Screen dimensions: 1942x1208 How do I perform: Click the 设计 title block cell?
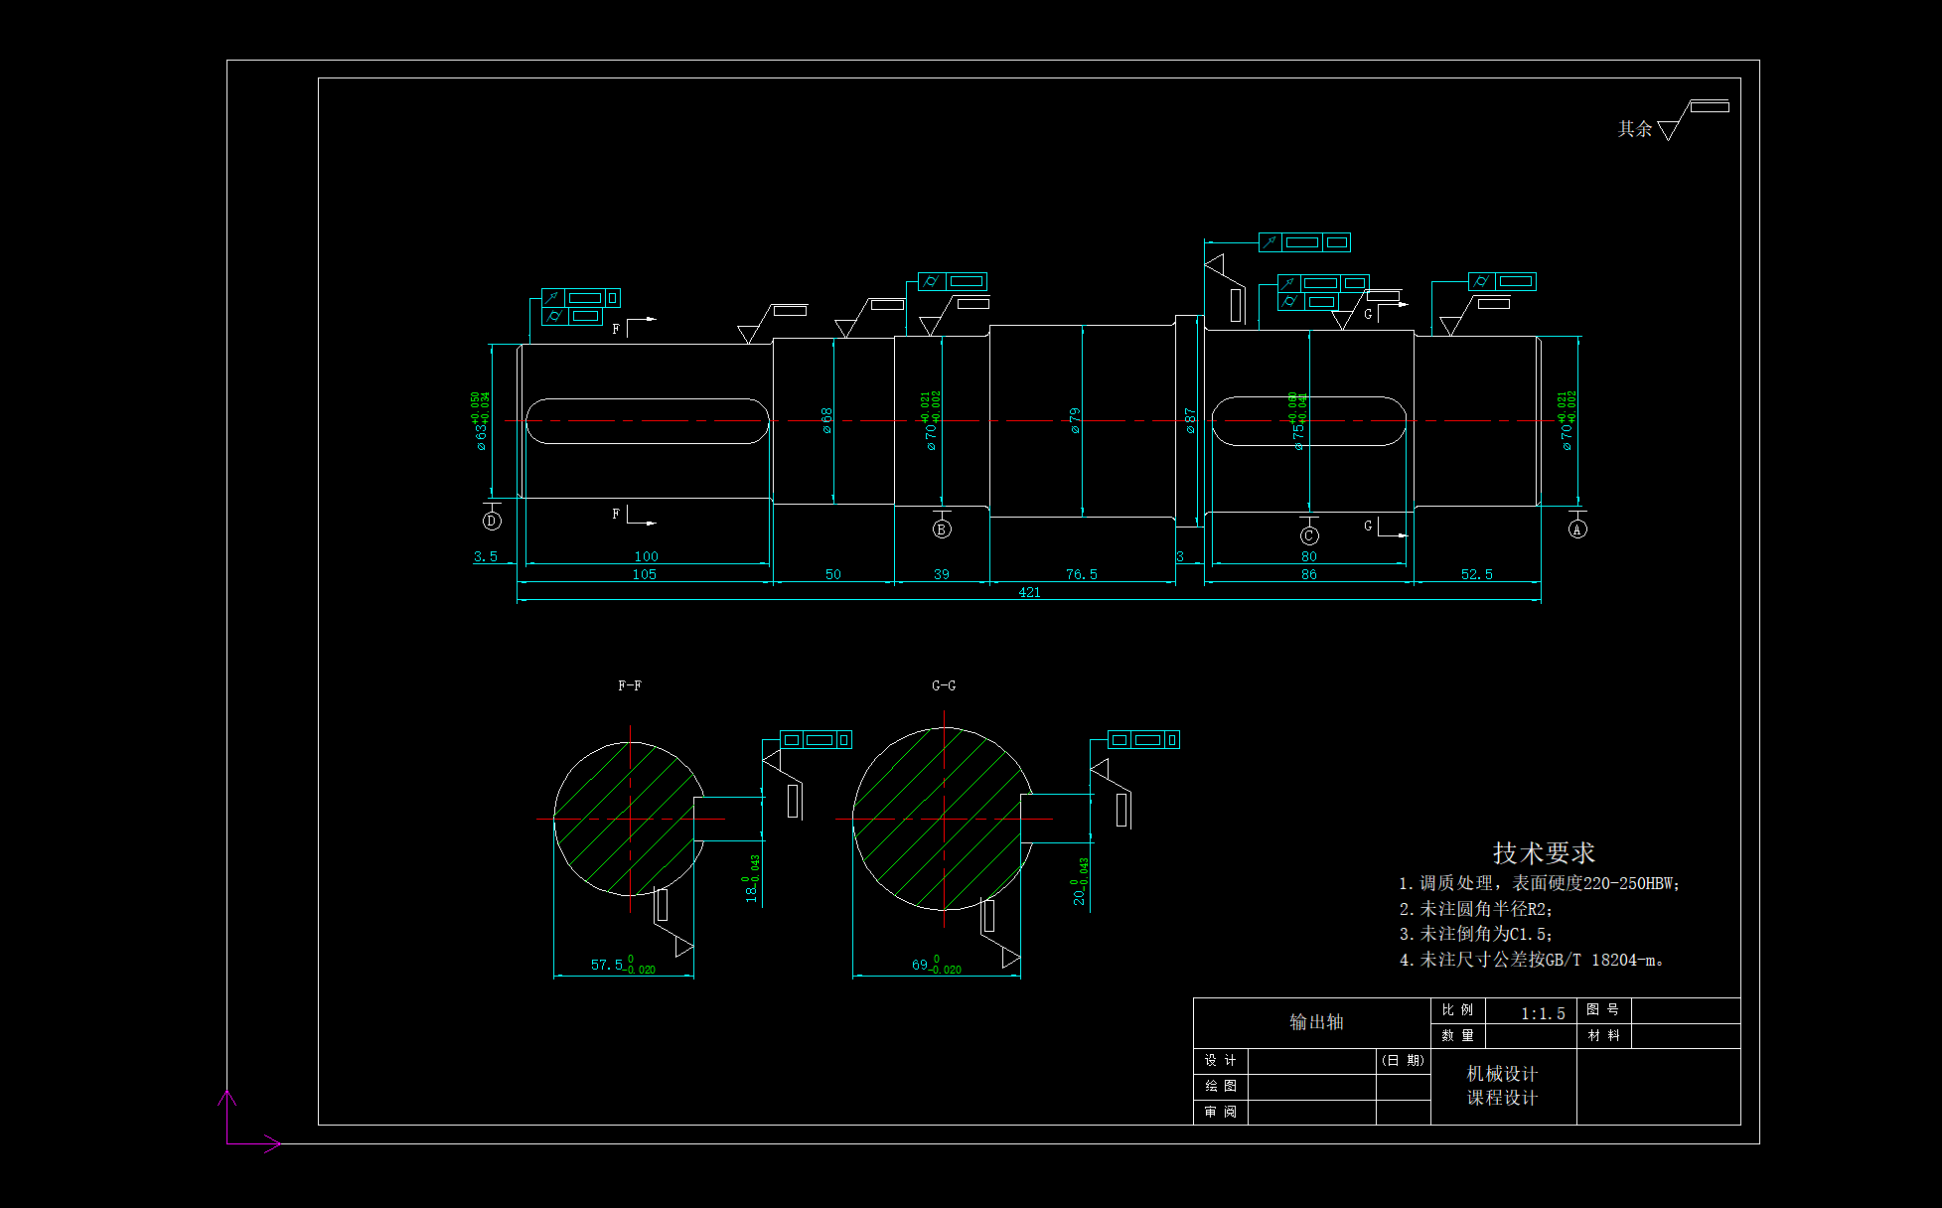point(1220,1060)
